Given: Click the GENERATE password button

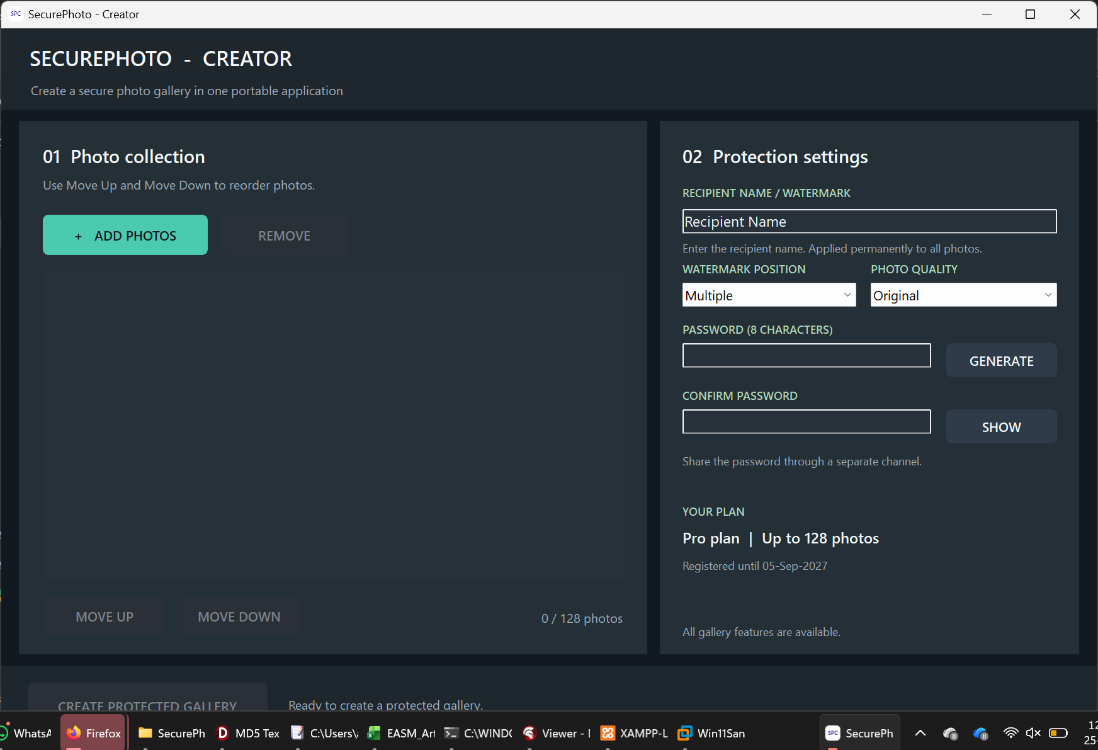Looking at the screenshot, I should click(x=1001, y=360).
